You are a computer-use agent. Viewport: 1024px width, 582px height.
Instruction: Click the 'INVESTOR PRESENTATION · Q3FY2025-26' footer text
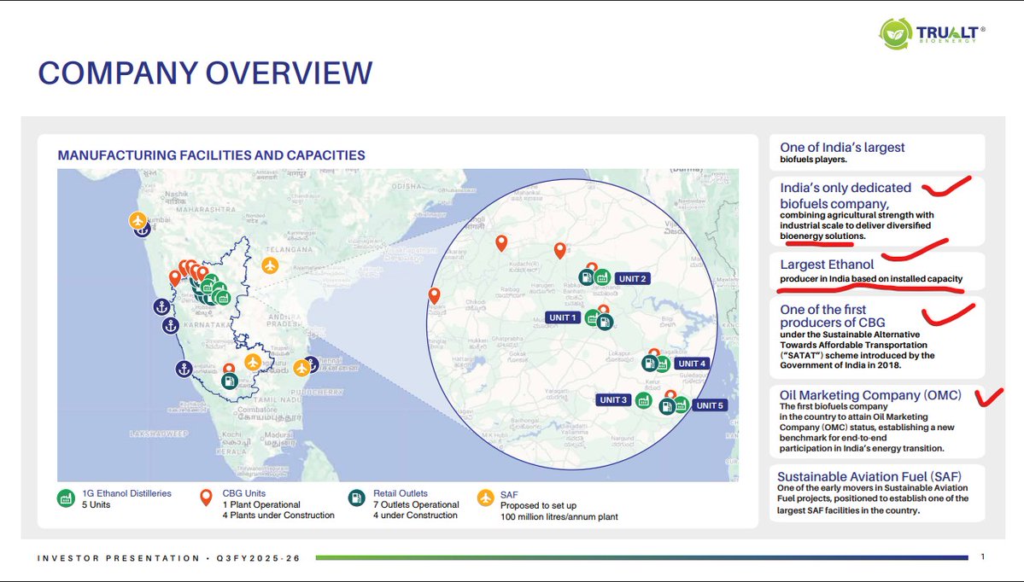(169, 558)
